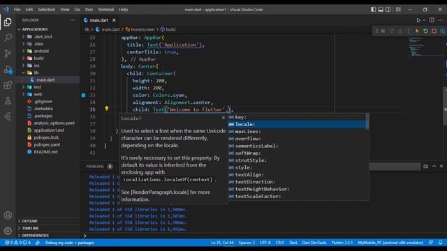Open the File menu
Viewport: 447px width, 251px height.
[x=17, y=9]
